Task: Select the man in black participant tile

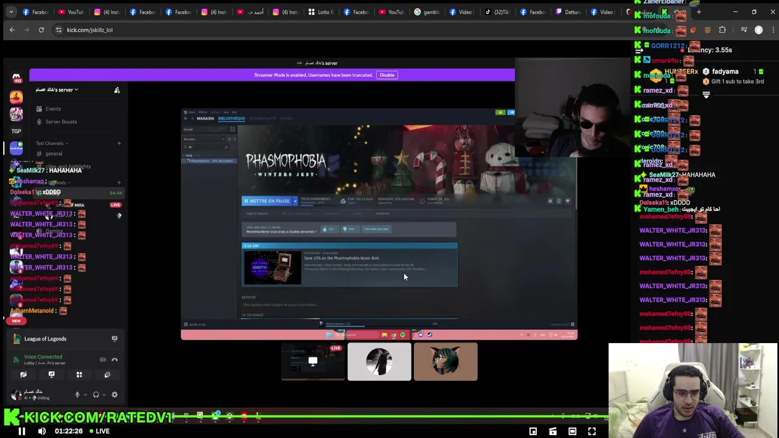Action: (379, 361)
